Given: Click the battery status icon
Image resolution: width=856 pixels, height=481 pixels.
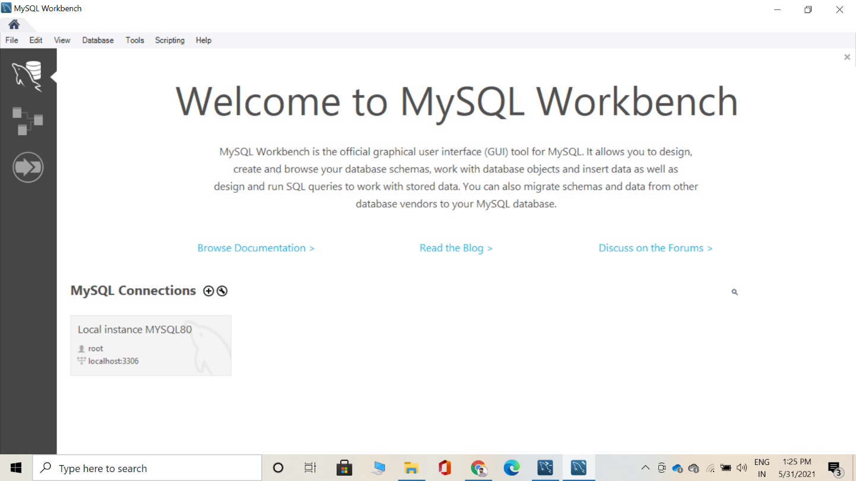Looking at the screenshot, I should coord(725,468).
